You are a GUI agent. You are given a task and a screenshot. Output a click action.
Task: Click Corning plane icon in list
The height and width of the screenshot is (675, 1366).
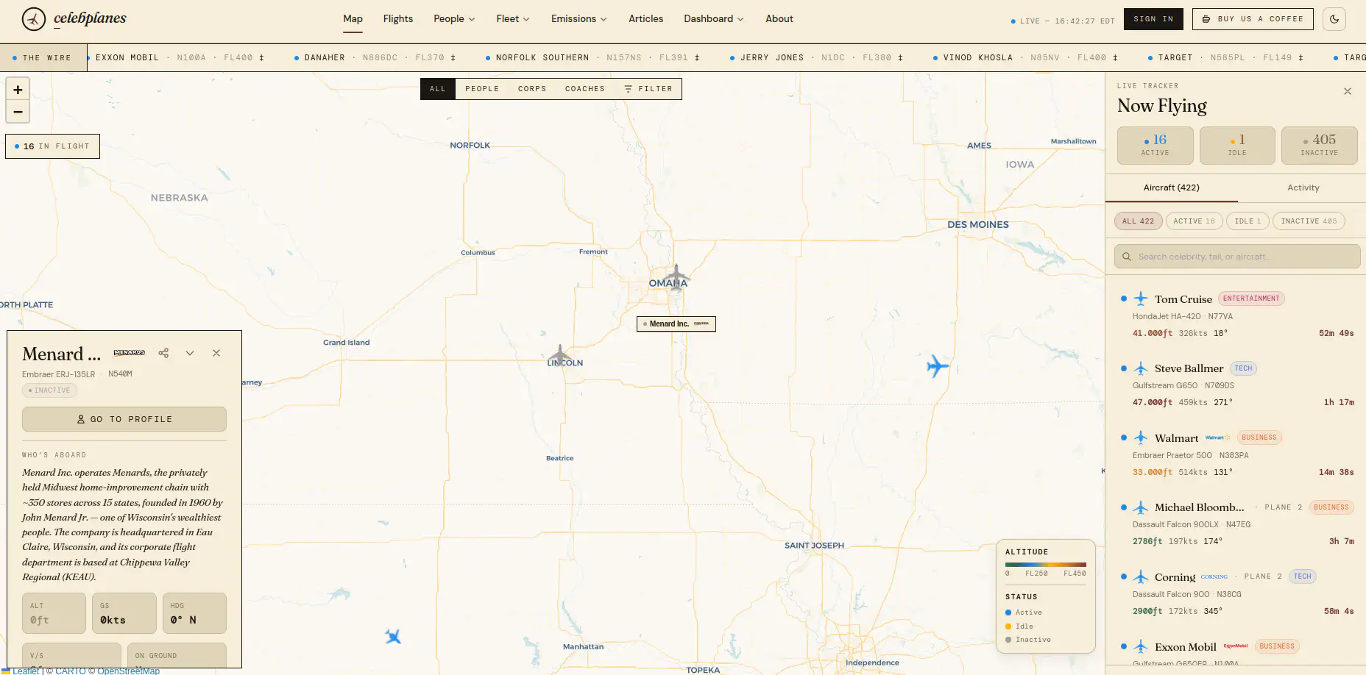point(1141,577)
